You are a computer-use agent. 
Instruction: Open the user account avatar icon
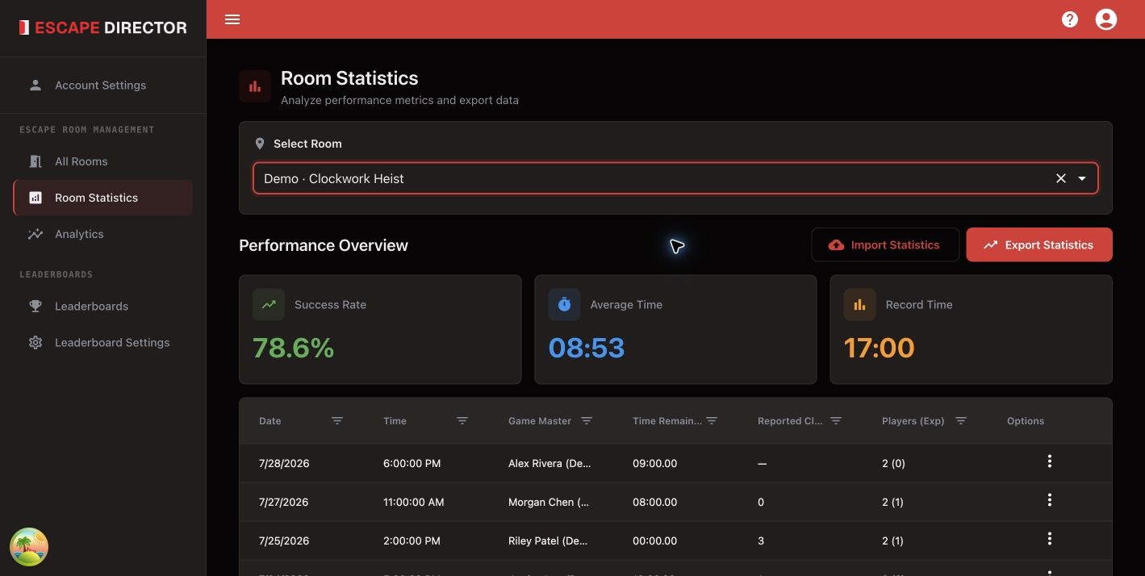(1106, 19)
